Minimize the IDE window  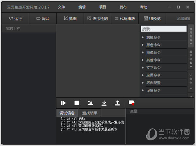[169, 7]
